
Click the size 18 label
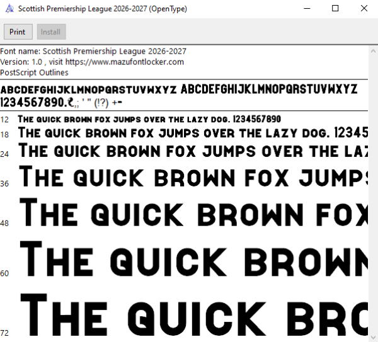4,135
